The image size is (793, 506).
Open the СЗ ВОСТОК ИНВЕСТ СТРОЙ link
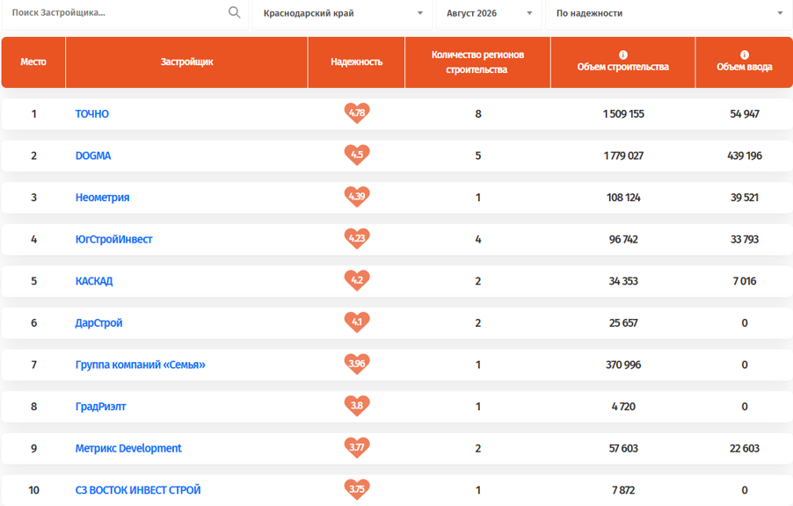[x=138, y=490]
